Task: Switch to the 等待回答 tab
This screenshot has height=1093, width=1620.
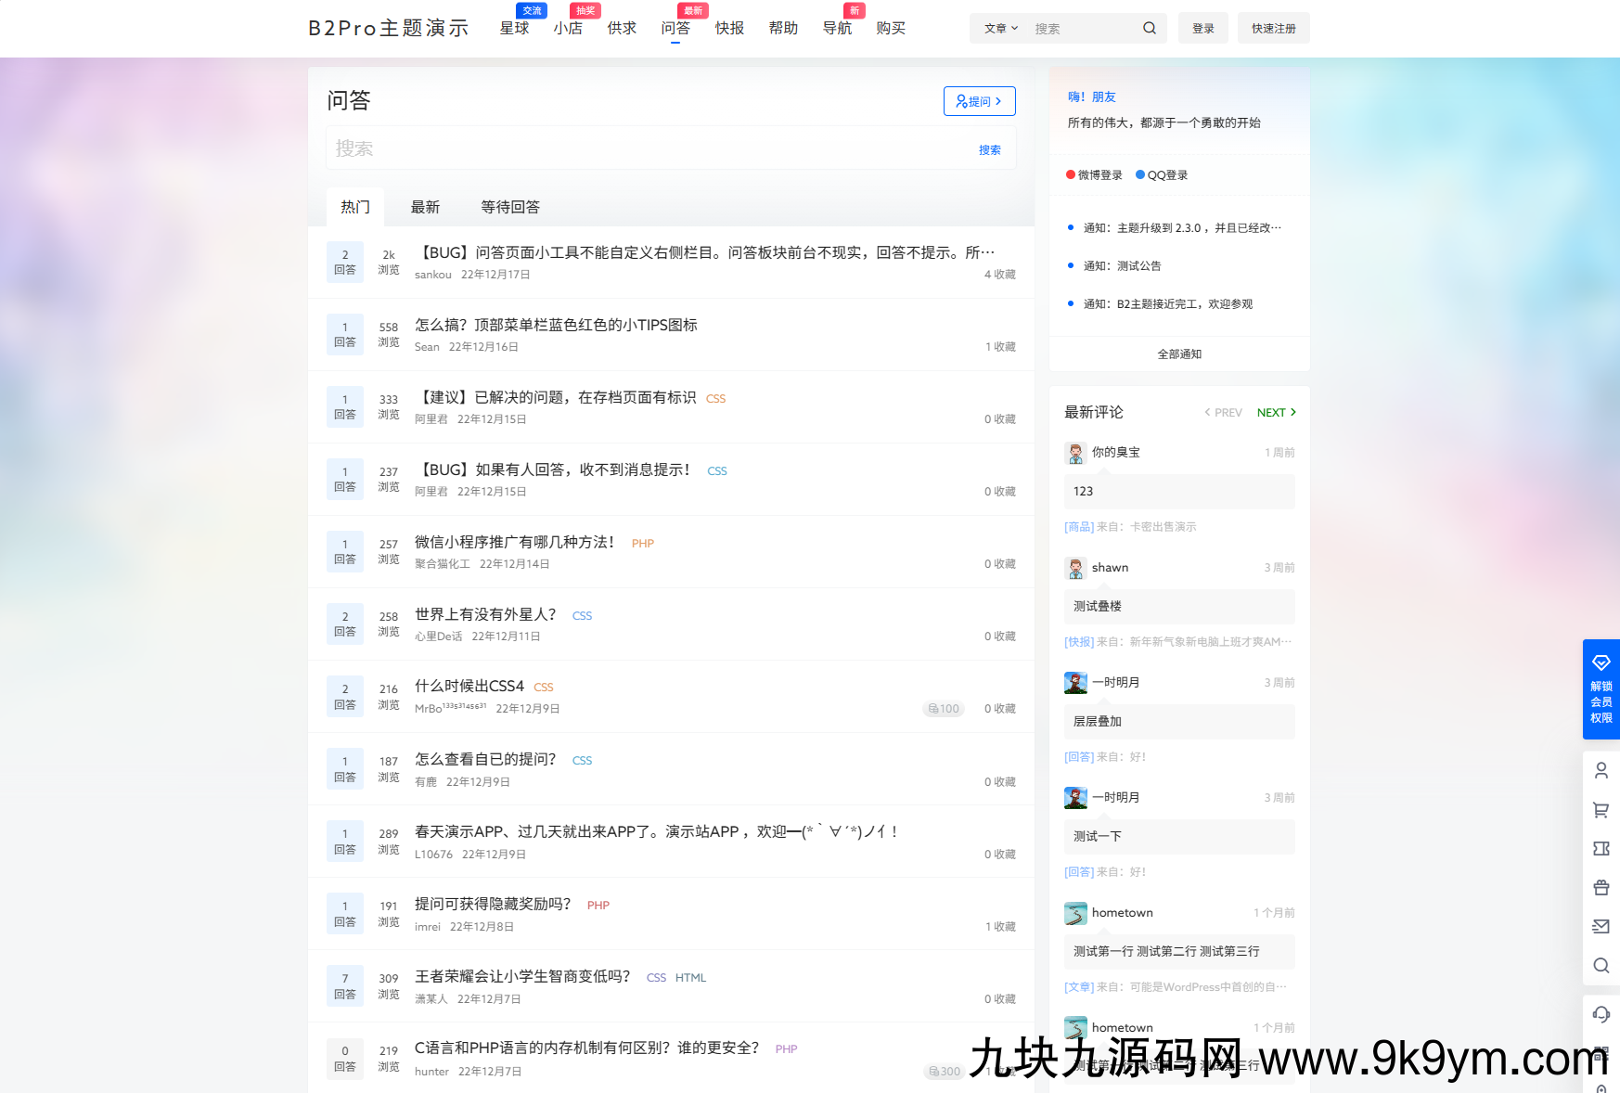Action: (x=509, y=207)
